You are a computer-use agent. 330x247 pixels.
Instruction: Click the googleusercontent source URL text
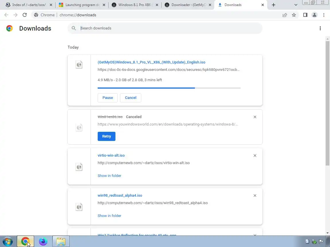168,70
